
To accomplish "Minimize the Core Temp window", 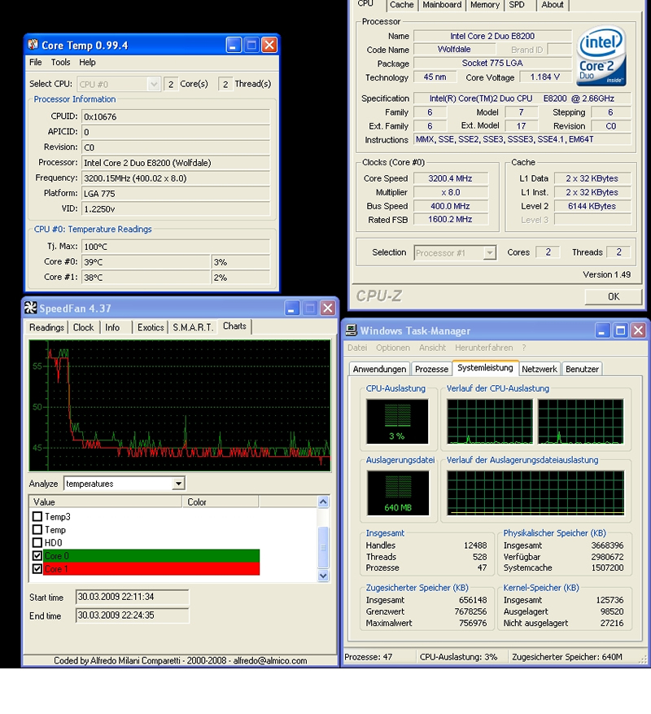I will point(234,45).
